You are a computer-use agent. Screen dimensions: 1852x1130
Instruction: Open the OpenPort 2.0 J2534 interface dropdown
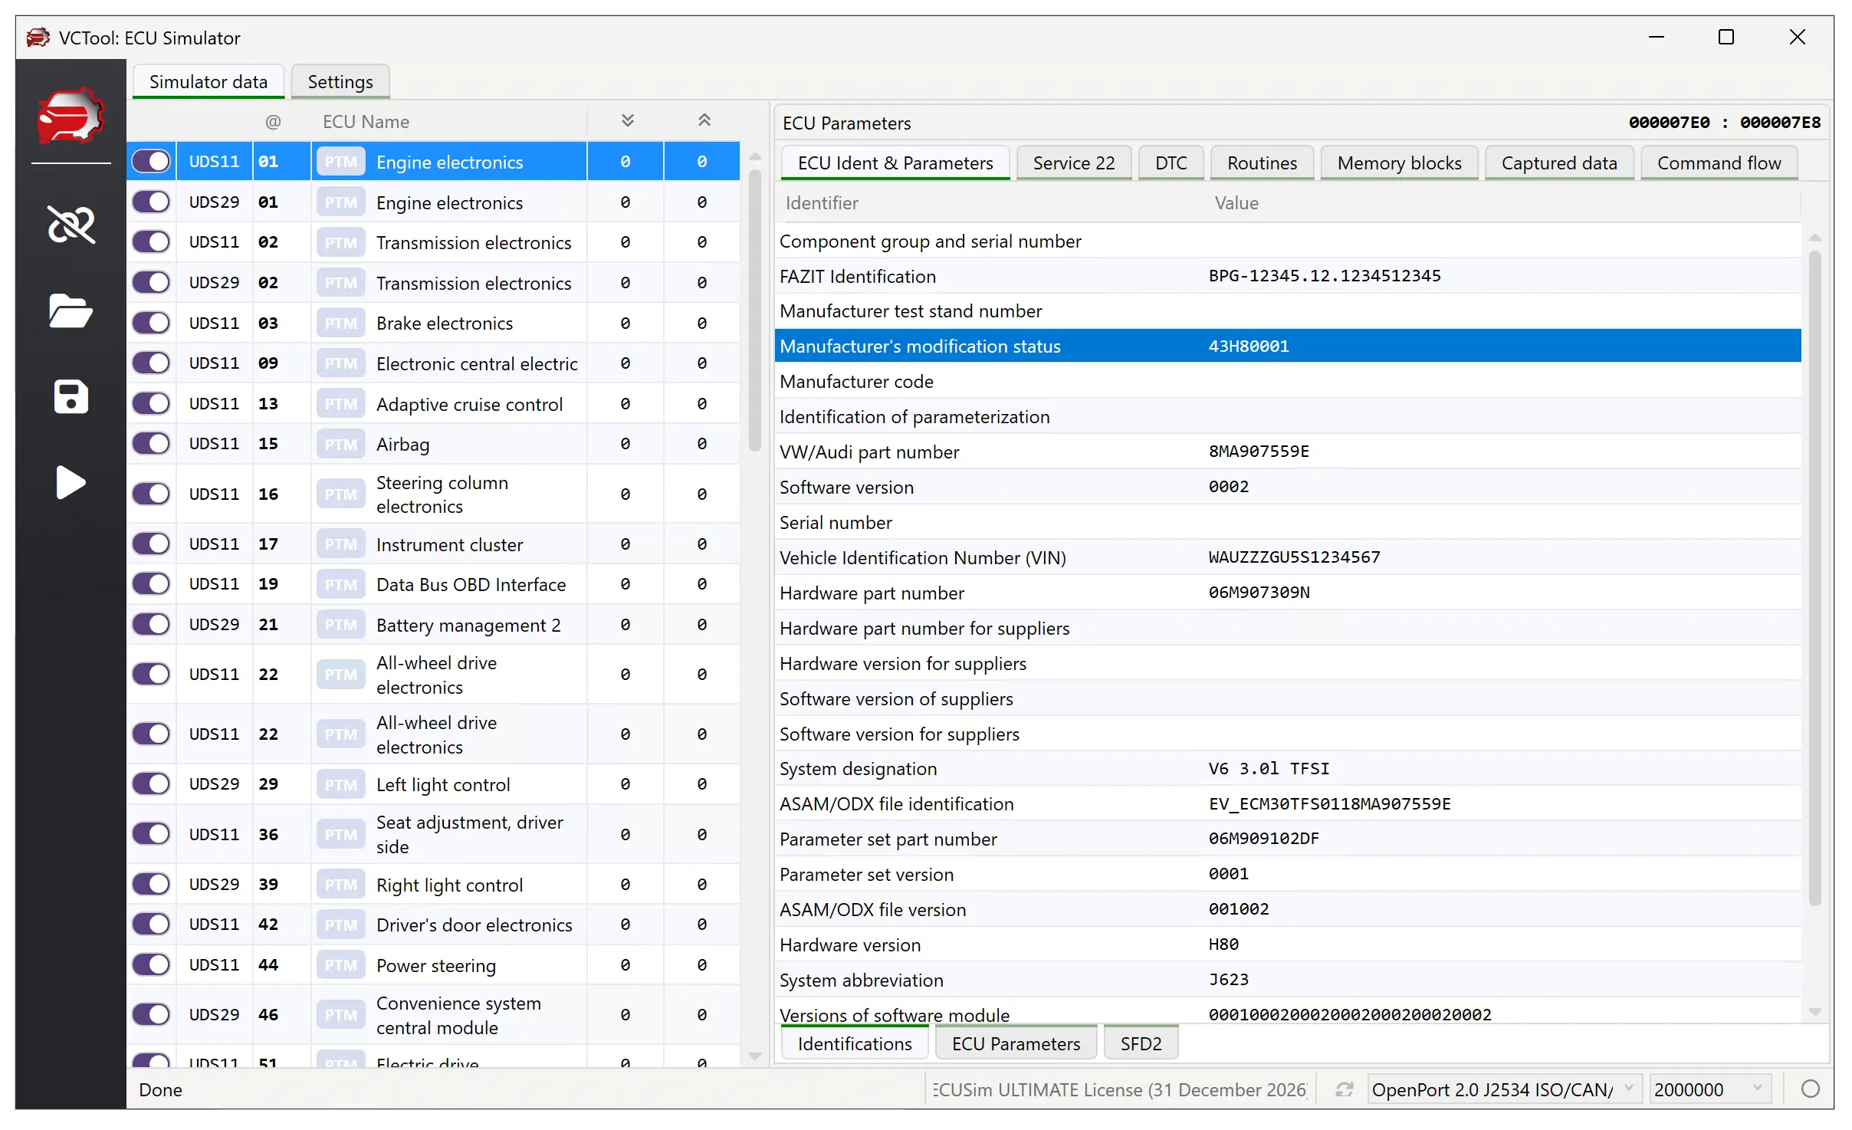[1503, 1089]
